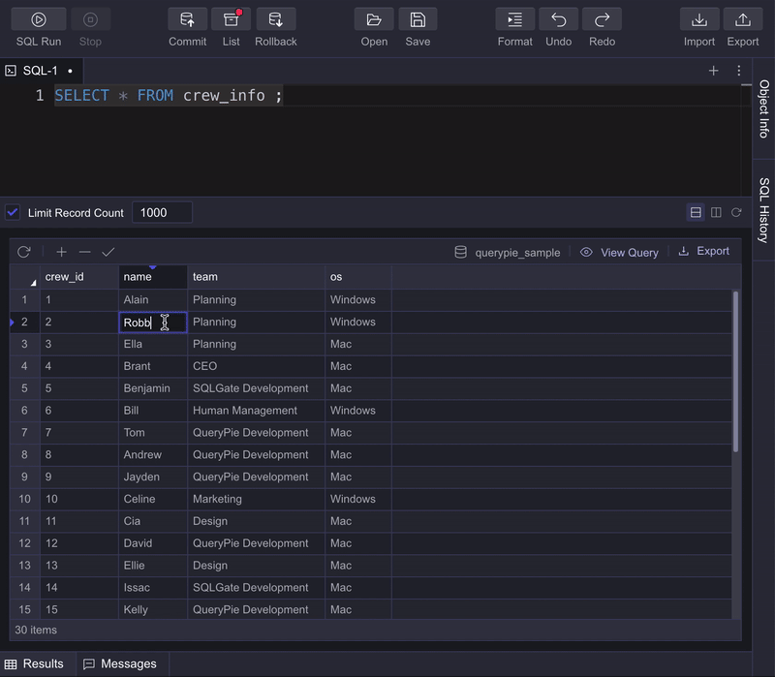Save the current SQL file

418,22
